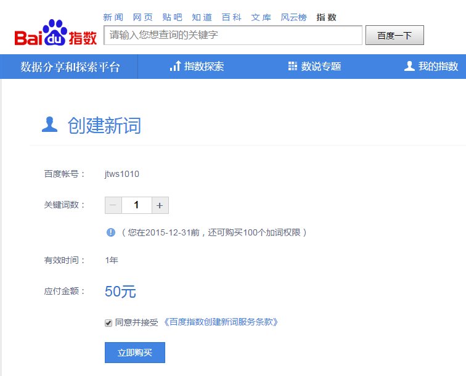Open the 文库 top link

261,17
